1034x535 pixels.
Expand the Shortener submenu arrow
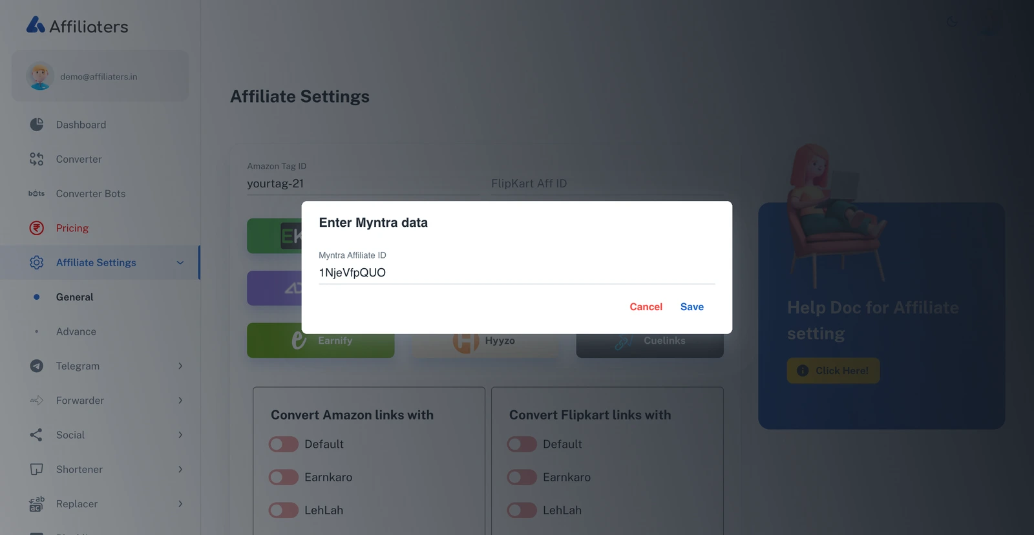180,469
